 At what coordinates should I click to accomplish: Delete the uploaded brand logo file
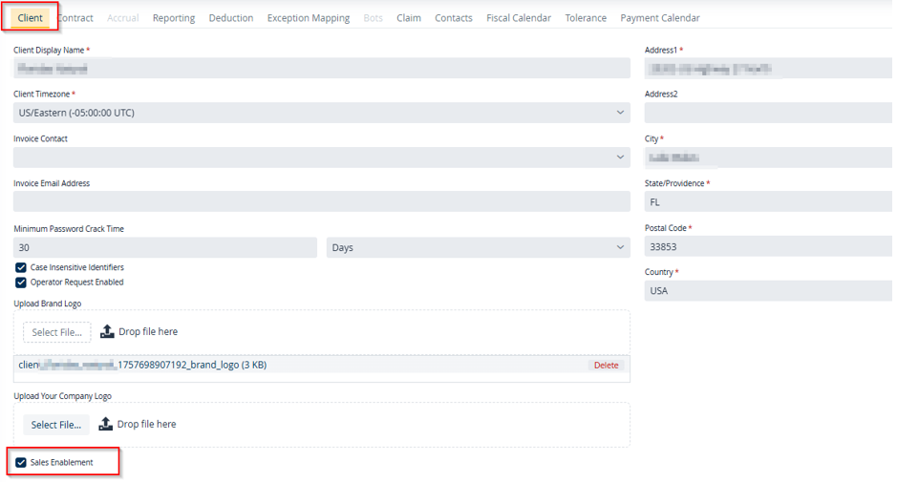pos(606,366)
